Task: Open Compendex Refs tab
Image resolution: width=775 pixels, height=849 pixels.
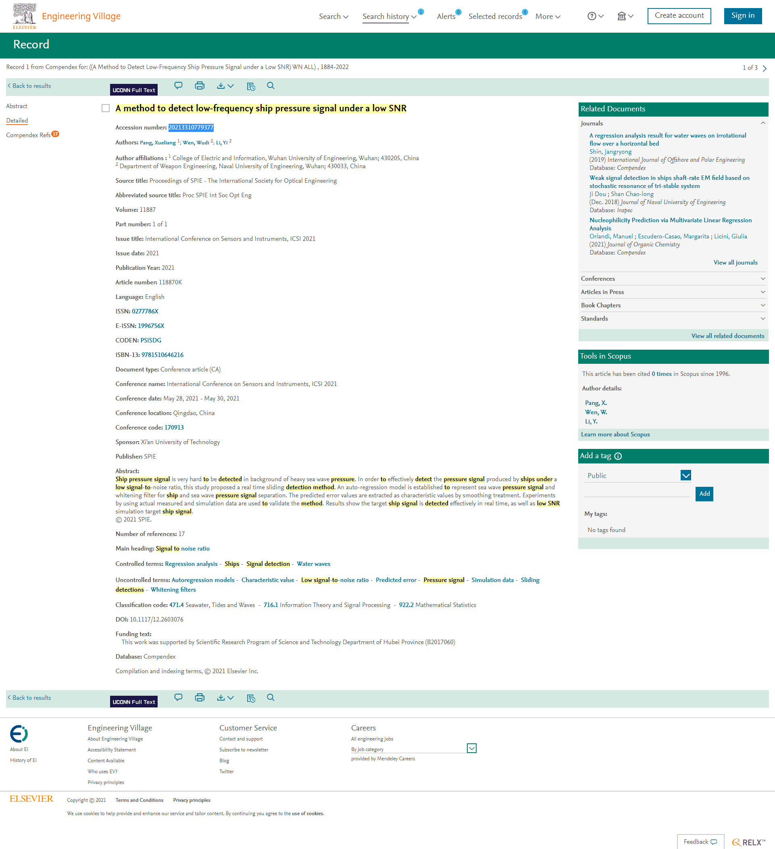Action: pyautogui.click(x=28, y=135)
